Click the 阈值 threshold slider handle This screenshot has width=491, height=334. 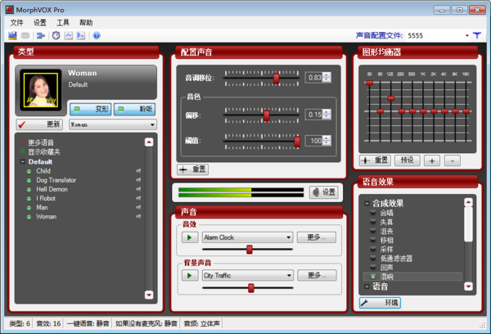[297, 142]
